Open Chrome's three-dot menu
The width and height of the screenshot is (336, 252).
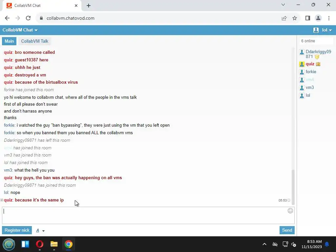pyautogui.click(x=329, y=18)
